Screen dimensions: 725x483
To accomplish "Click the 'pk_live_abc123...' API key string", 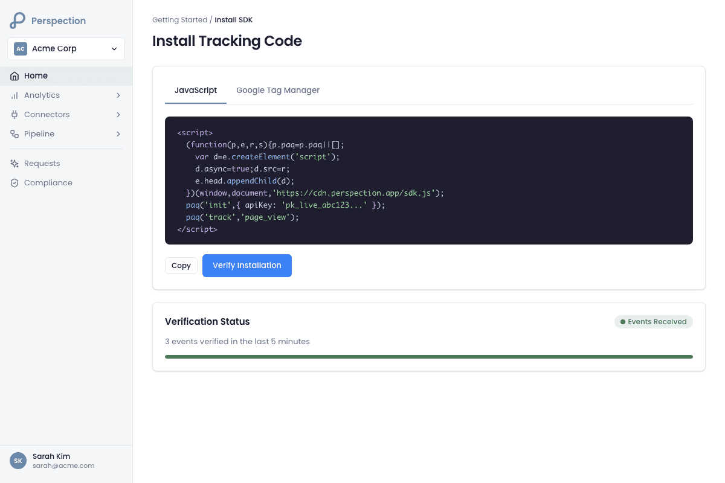I will [x=324, y=205].
